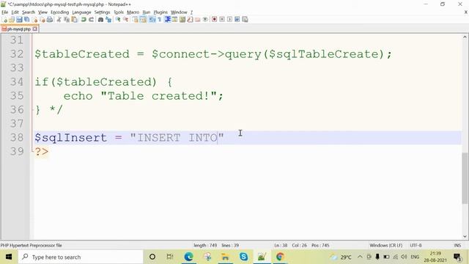Open Google Chrome from the taskbar
The width and height of the screenshot is (469, 264).
point(280,257)
